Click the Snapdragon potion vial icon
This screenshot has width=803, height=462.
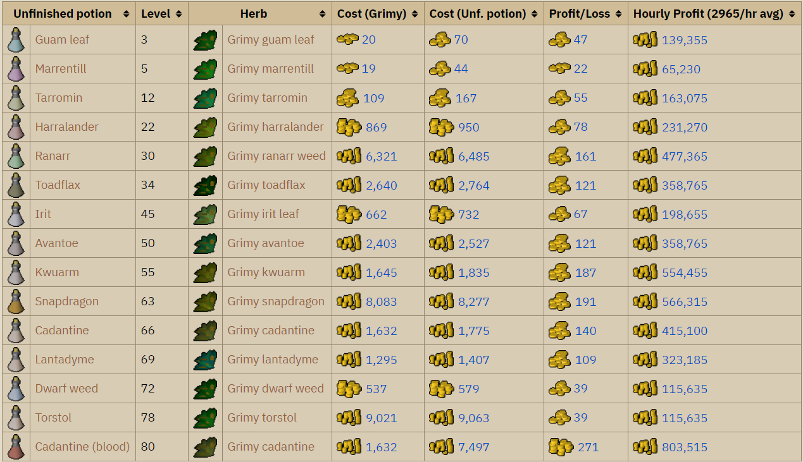click(x=15, y=301)
